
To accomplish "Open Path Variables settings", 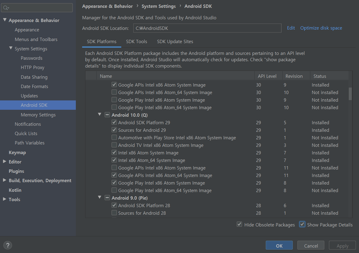I will tap(29, 143).
